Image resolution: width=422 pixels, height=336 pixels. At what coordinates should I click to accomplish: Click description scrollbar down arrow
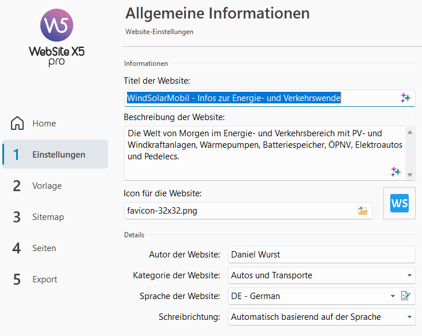[410, 175]
